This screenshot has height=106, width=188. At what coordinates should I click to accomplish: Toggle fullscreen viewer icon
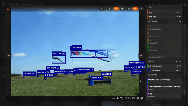(x=126, y=98)
